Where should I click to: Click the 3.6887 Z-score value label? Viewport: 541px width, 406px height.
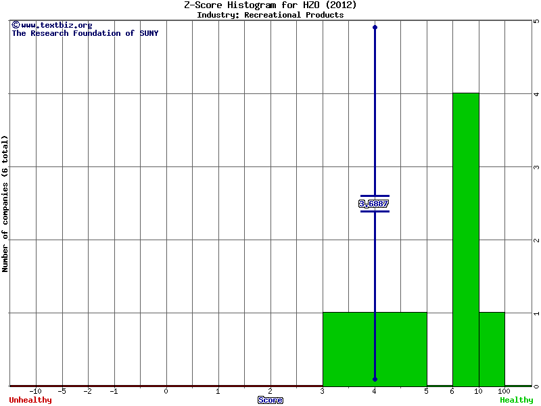pos(374,204)
